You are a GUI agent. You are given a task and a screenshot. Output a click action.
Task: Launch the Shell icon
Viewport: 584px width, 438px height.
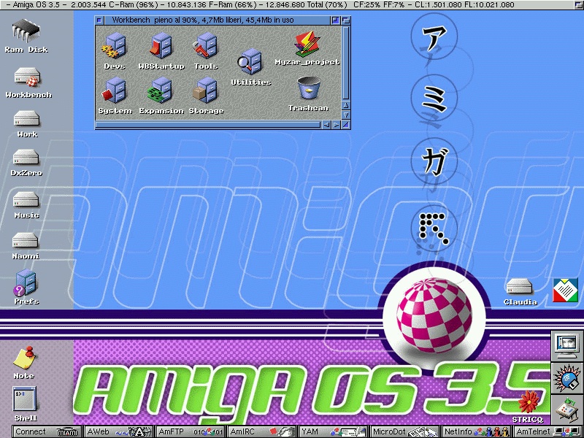(25, 404)
